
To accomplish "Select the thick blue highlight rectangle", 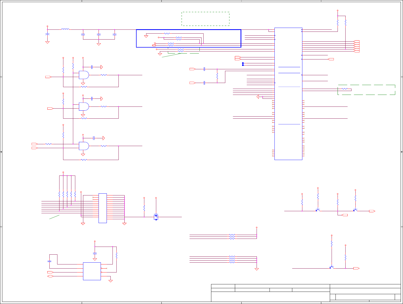I will tap(189, 38).
